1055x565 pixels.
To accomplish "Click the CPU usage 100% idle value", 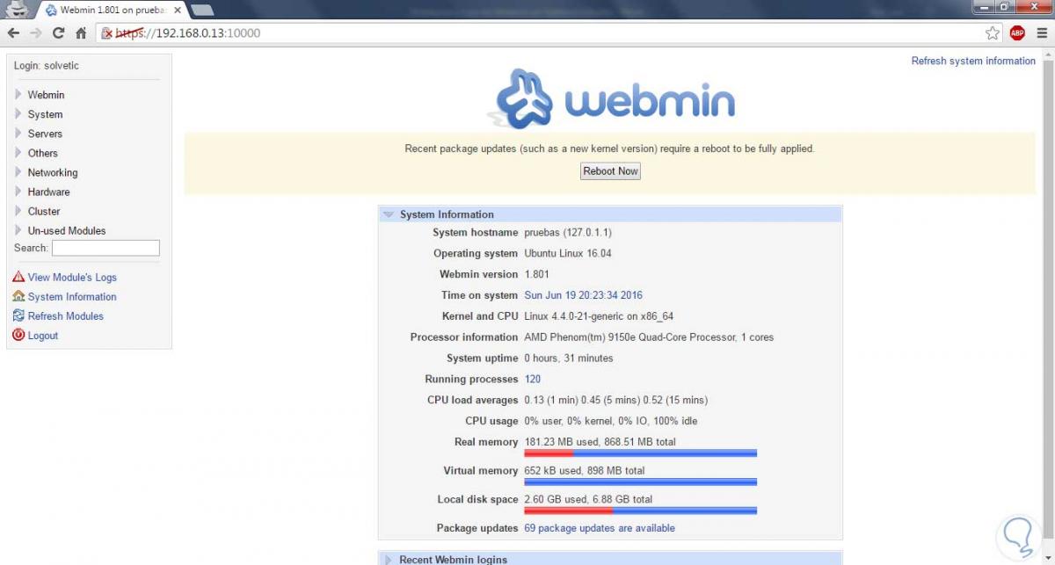I will tap(610, 421).
